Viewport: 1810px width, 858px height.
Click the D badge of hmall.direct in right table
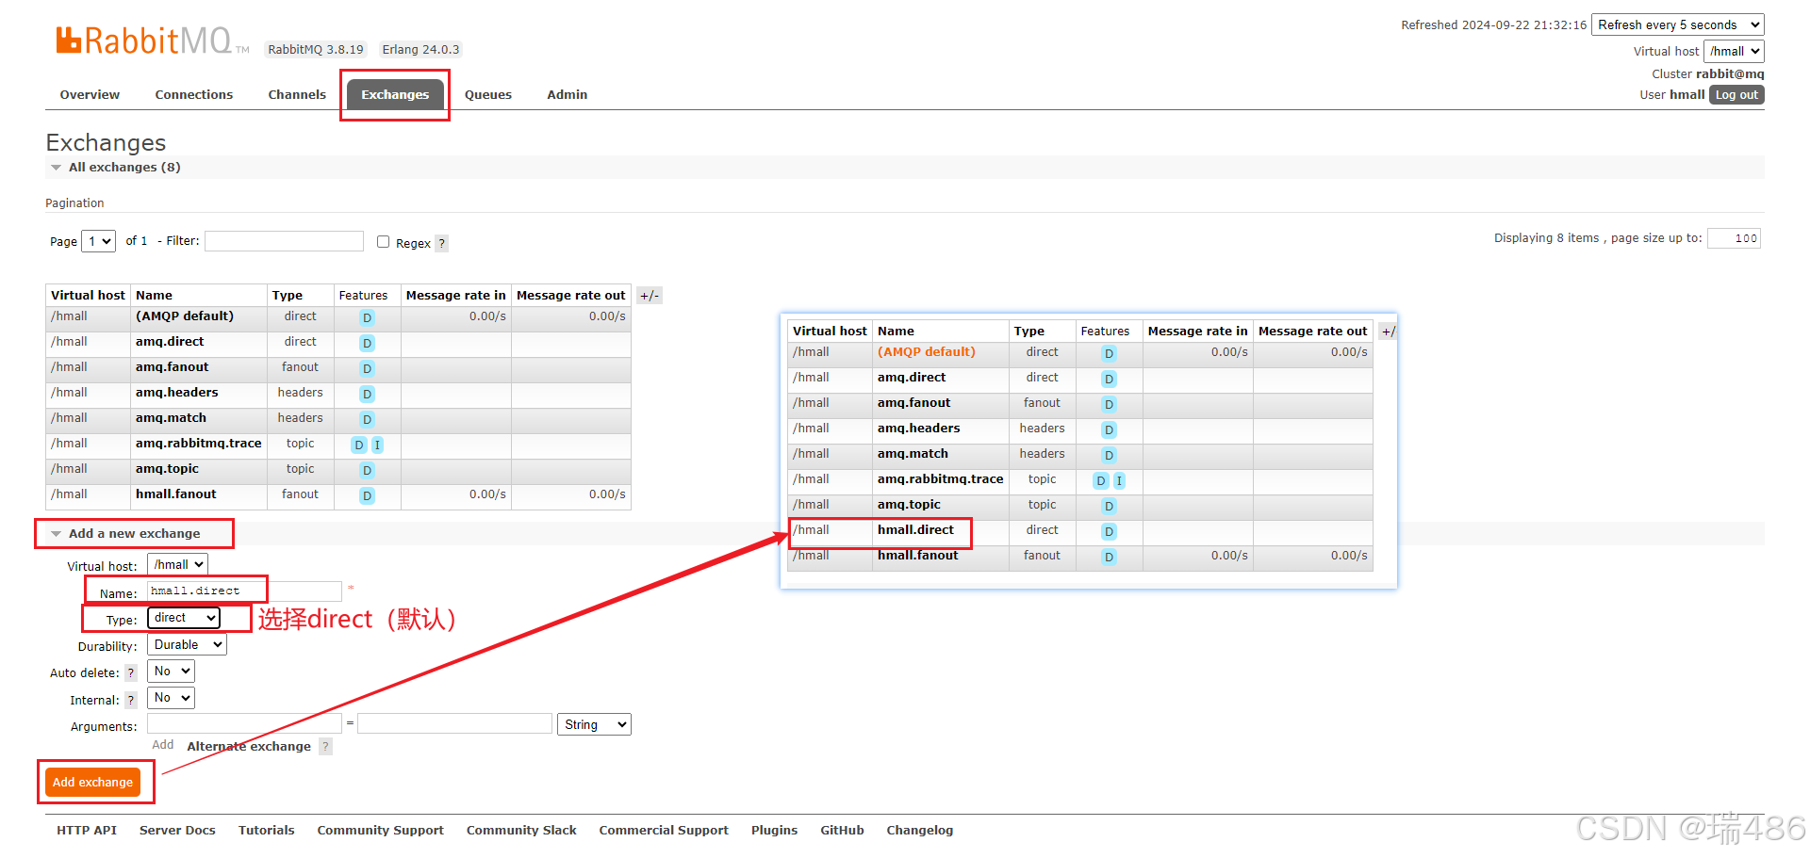[x=1110, y=532]
